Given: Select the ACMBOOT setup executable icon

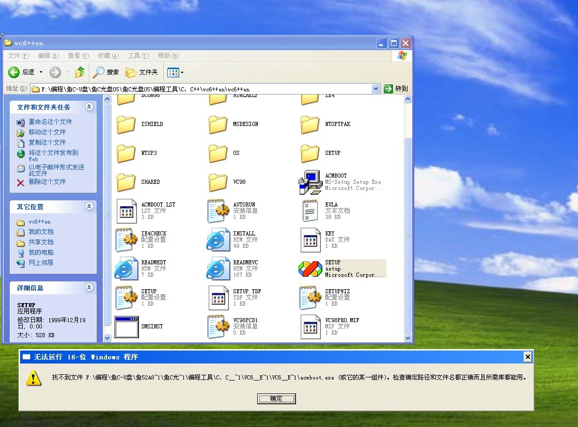Looking at the screenshot, I should point(310,182).
